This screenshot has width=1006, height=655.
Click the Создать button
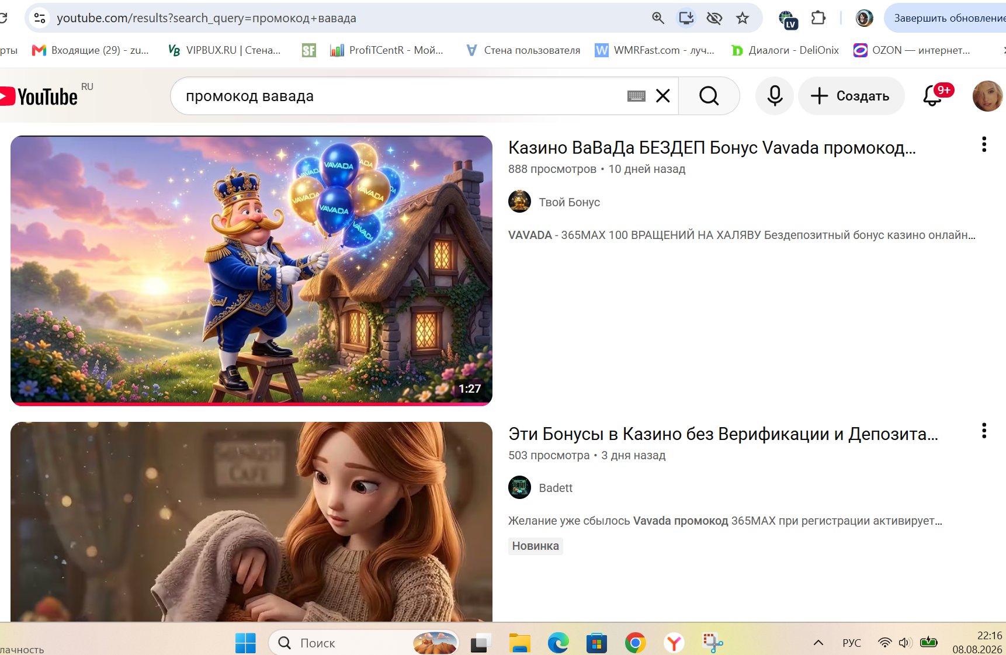pos(851,96)
